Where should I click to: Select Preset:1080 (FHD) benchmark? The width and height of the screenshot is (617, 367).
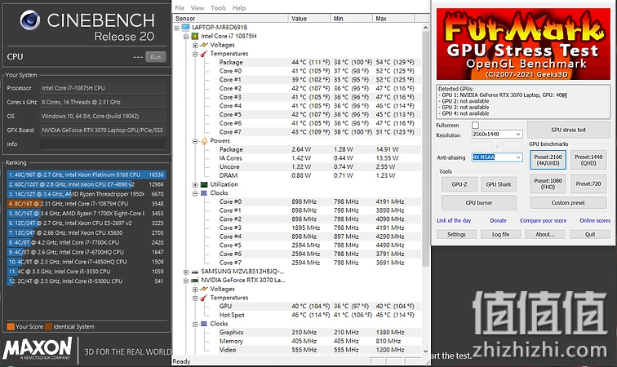tap(548, 183)
